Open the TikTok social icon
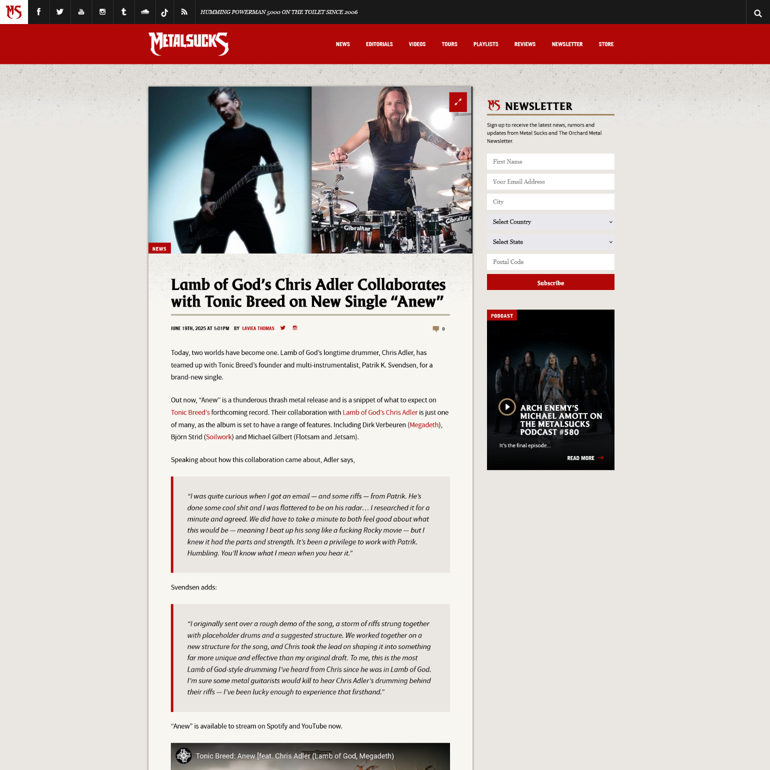 (x=164, y=12)
